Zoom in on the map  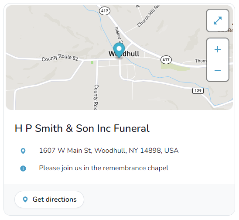pos(218,49)
